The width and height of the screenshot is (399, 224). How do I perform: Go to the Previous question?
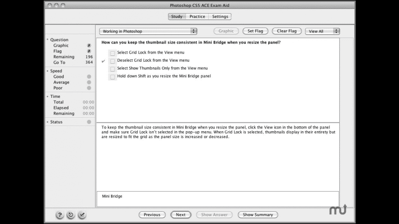[152, 214]
